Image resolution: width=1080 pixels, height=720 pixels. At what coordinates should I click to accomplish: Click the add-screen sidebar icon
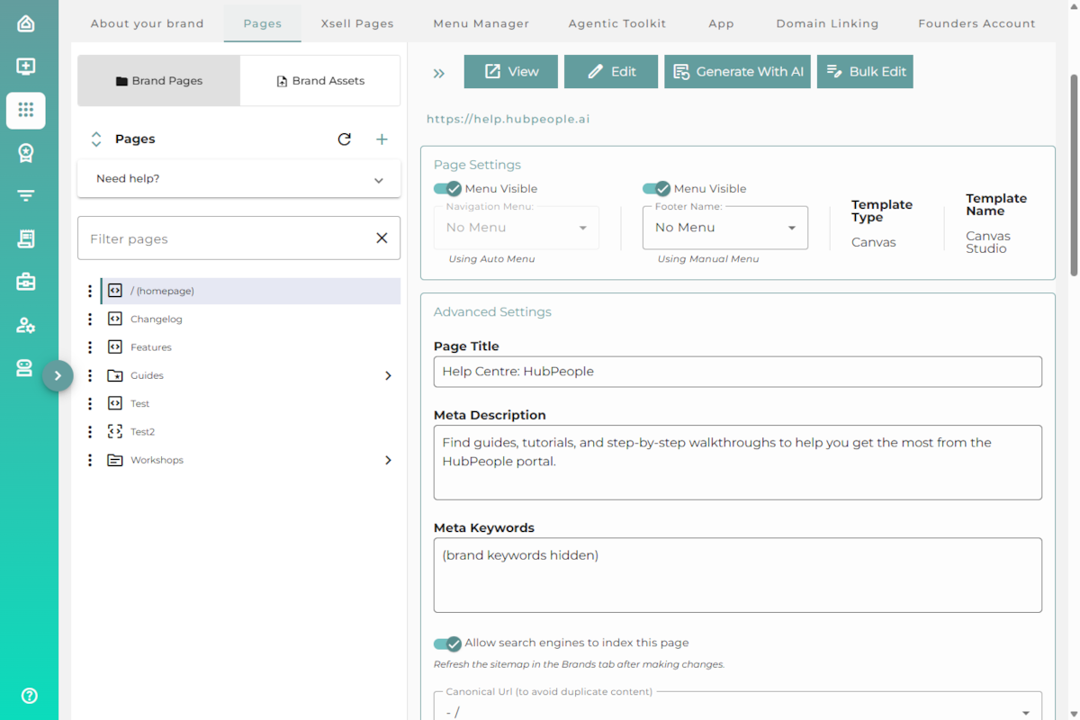pos(25,67)
